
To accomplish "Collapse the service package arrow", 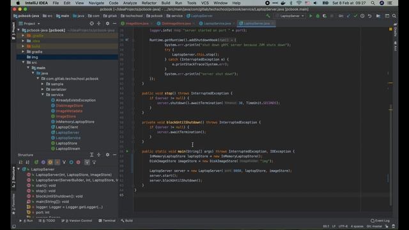I will (43, 95).
